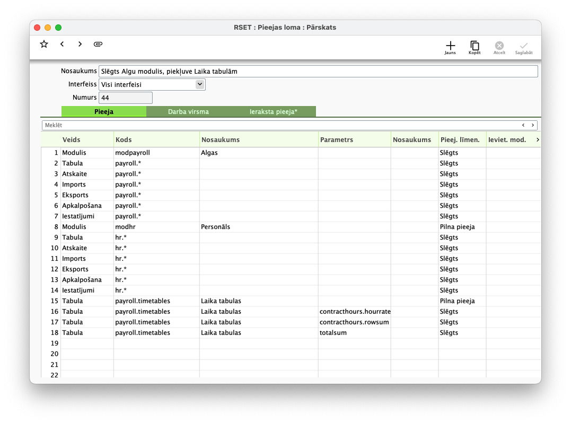The width and height of the screenshot is (571, 423).
Task: Select the modpayroll code cell
Action: click(x=156, y=153)
